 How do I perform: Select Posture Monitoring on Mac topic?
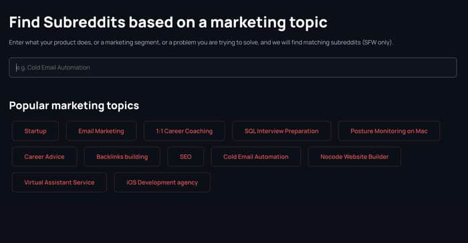click(x=389, y=131)
